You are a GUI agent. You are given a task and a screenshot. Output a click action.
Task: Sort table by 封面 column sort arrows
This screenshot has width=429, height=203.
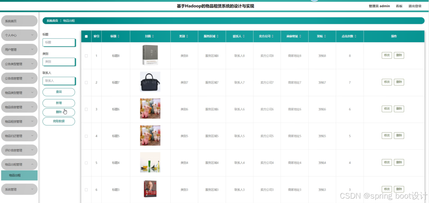click(x=153, y=36)
